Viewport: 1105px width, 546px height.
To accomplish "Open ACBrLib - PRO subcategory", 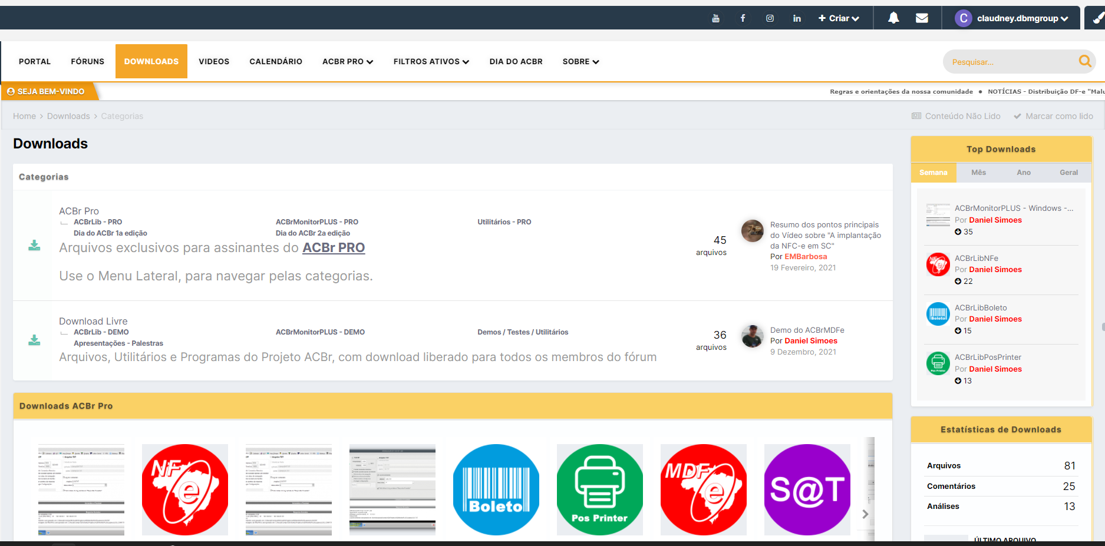I will [x=98, y=222].
